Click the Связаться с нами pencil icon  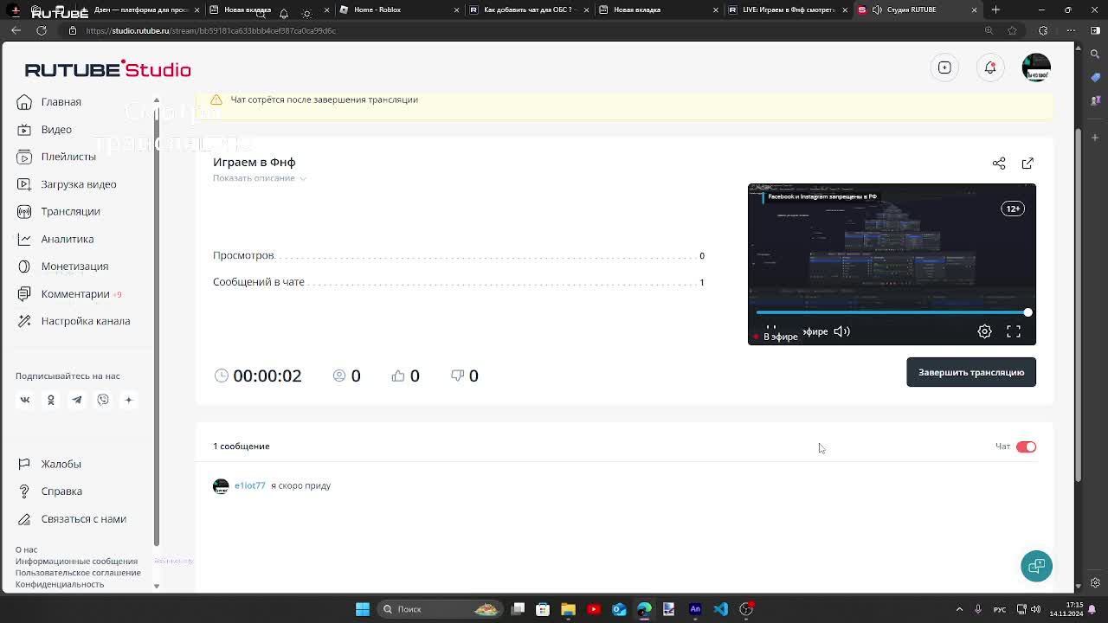(x=24, y=519)
